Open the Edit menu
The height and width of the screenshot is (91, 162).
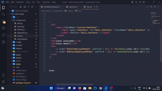click(x=13, y=2)
